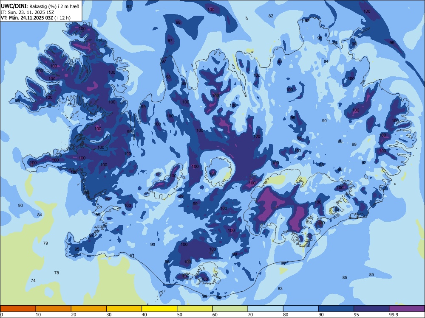This screenshot has height=318, width=425.
Task: Click the '82' humidity value on map
Action: coord(271,16)
